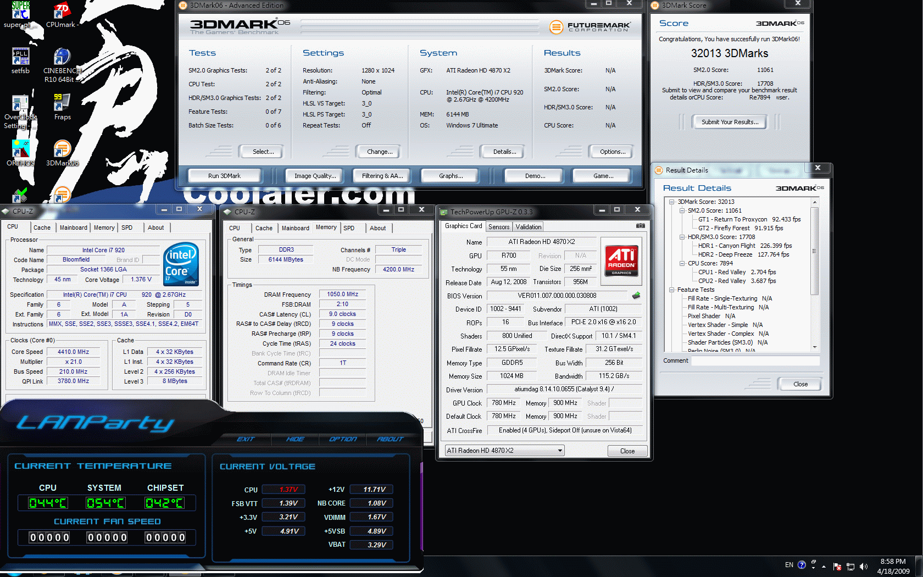Collapse the HDR/SM3.0 Score 17708 node
This screenshot has height=577, width=923.
[682, 237]
